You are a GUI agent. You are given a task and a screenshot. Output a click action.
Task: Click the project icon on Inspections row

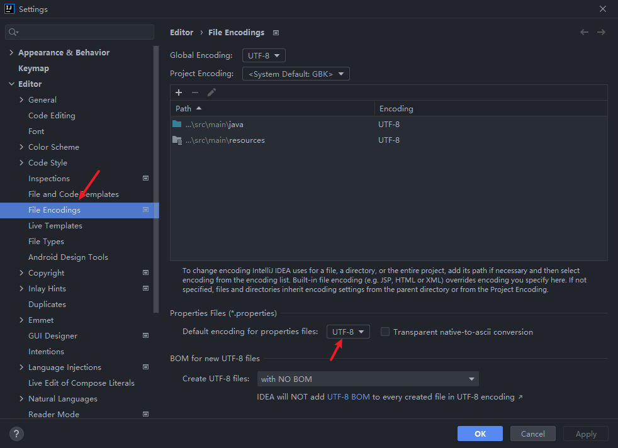point(145,179)
